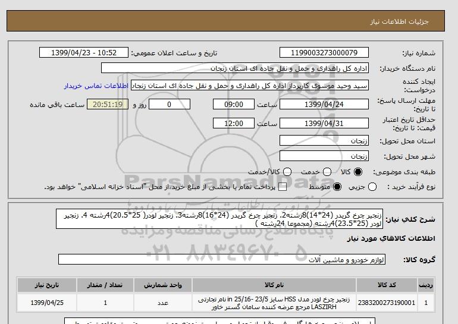
Task: Click the price validity date 1399/04/31
Action: tap(324, 123)
